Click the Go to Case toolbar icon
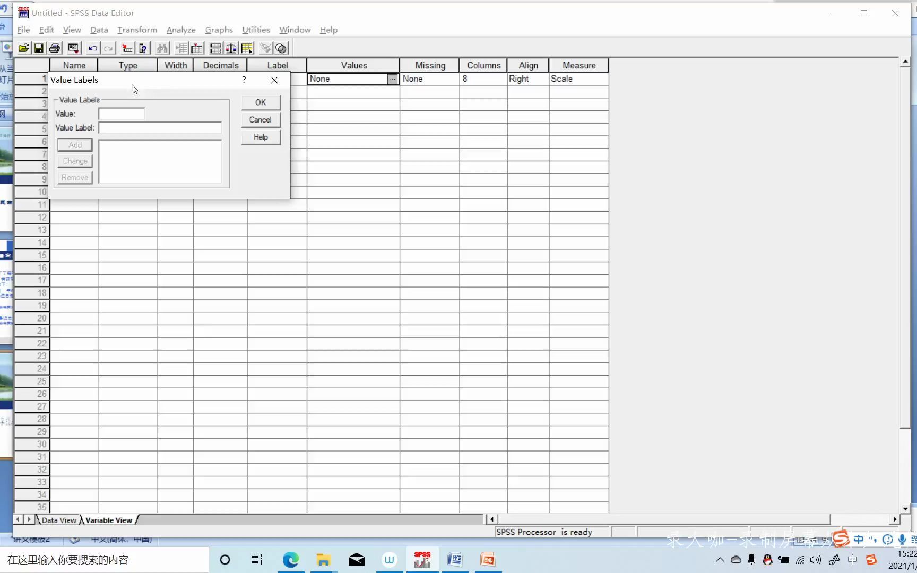Image resolution: width=917 pixels, height=573 pixels. pyautogui.click(x=127, y=48)
